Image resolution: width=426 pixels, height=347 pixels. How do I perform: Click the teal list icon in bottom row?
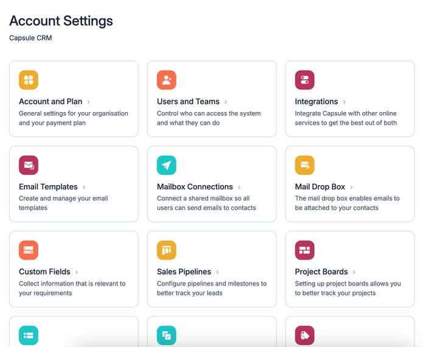[x=29, y=335]
